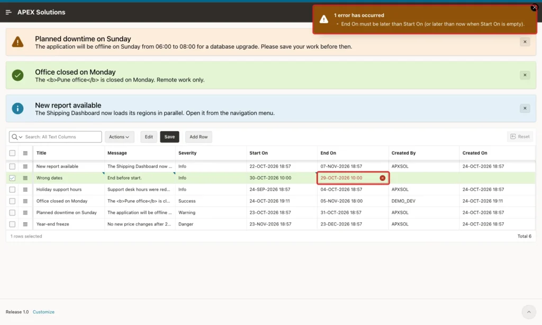This screenshot has height=325, width=542.
Task: Select the invalid End On cell 29-OCT-2026 10:00
Action: click(353, 178)
